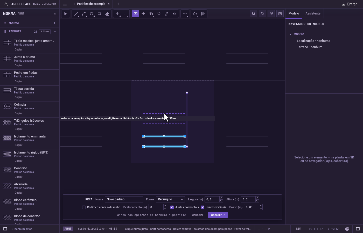Add a new tab with plus
This screenshot has height=233, width=363.
[x=118, y=4]
